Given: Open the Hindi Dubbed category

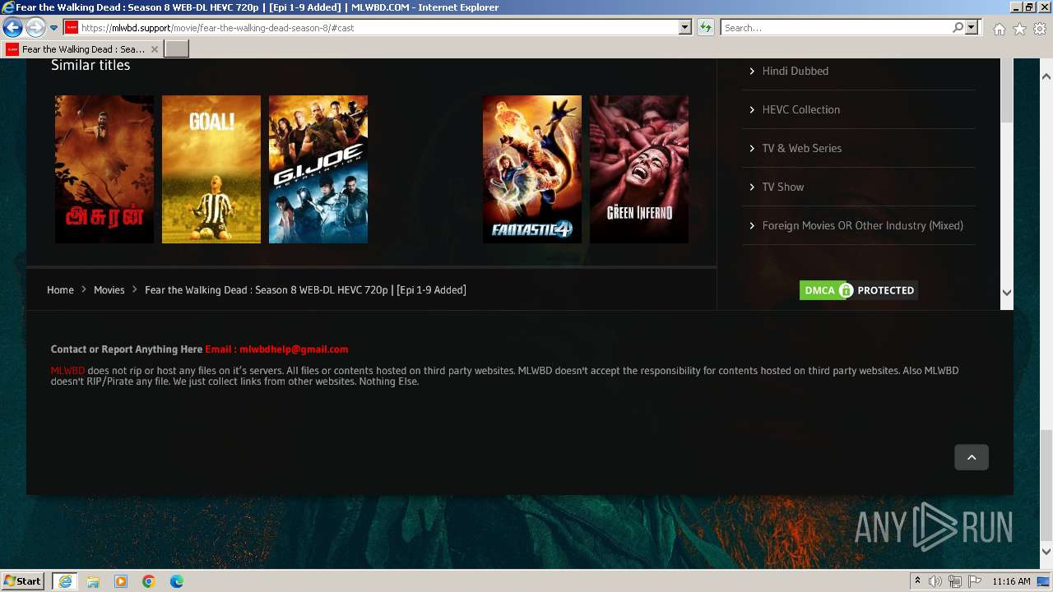Looking at the screenshot, I should tap(795, 71).
